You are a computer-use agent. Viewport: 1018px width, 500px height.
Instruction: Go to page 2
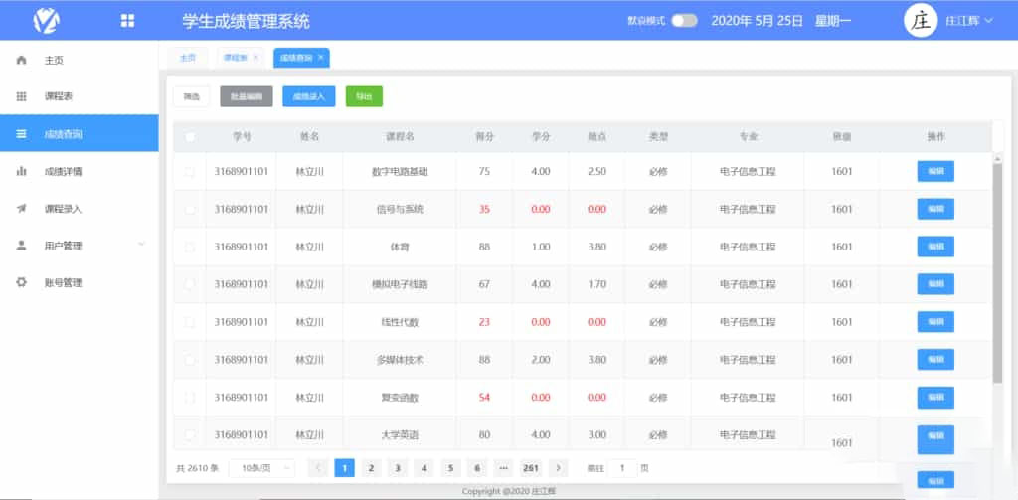[371, 468]
